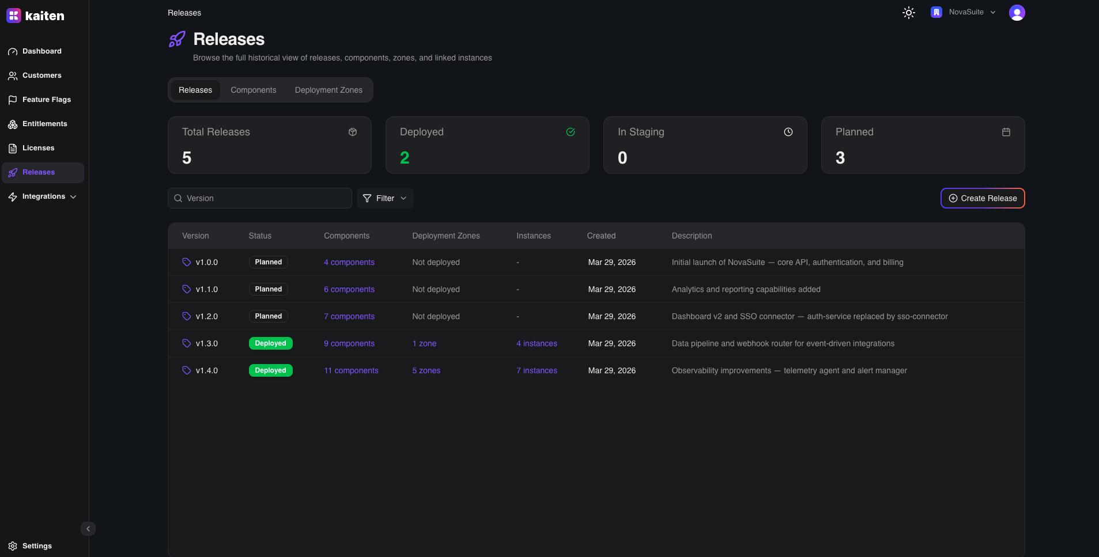Switch to Deployment Zones tab
Image resolution: width=1099 pixels, height=557 pixels.
pyautogui.click(x=328, y=90)
